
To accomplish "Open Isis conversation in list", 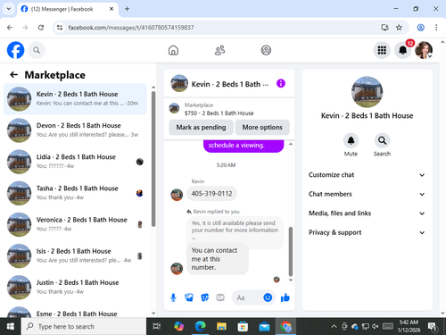I will [x=75, y=255].
